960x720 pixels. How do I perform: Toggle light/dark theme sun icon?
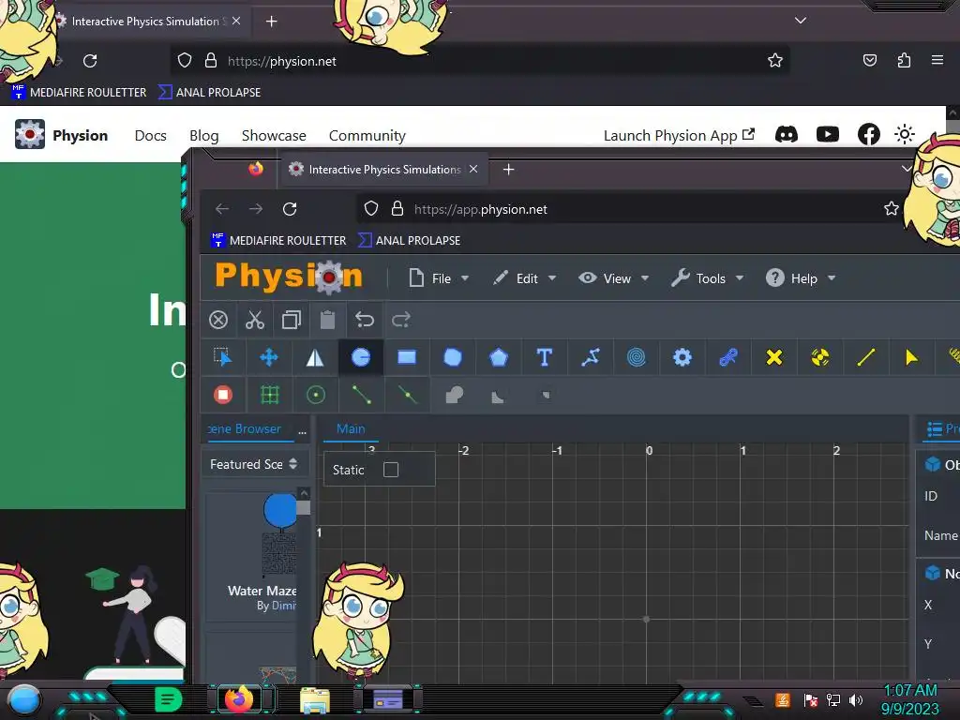(x=905, y=134)
